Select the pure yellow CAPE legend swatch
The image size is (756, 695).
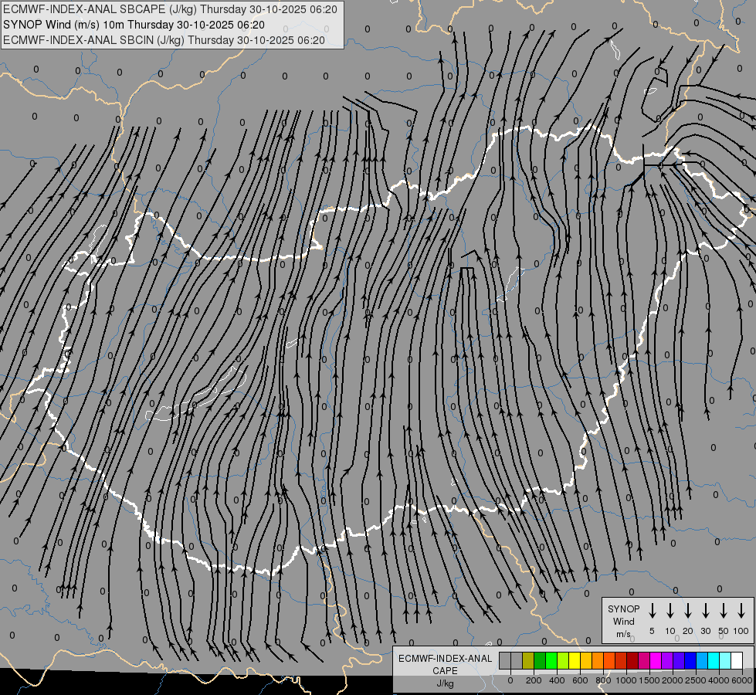tap(575, 660)
